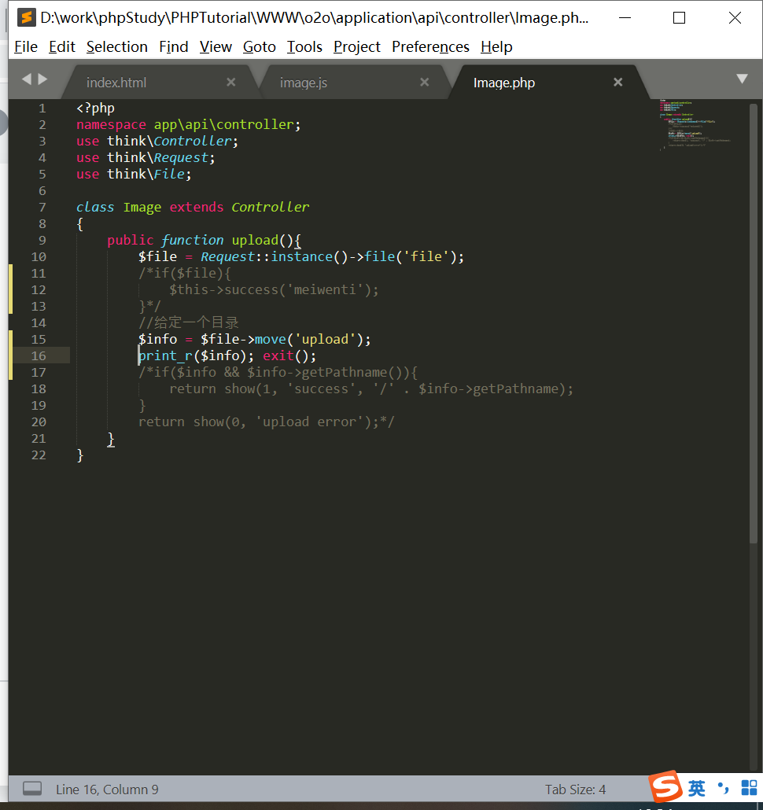Toggle the Sogou 英 language mode
763x810 pixels.
[x=696, y=788]
